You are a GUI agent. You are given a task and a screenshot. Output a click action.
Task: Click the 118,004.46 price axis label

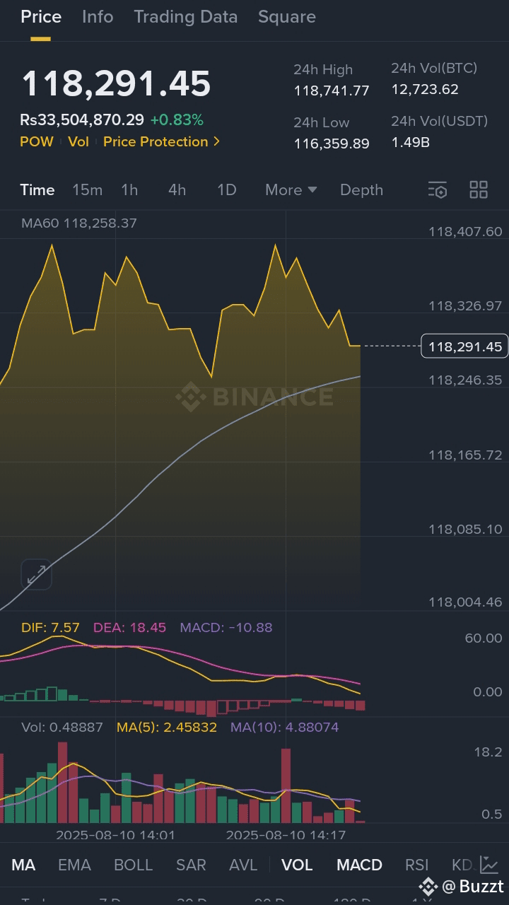(x=465, y=602)
